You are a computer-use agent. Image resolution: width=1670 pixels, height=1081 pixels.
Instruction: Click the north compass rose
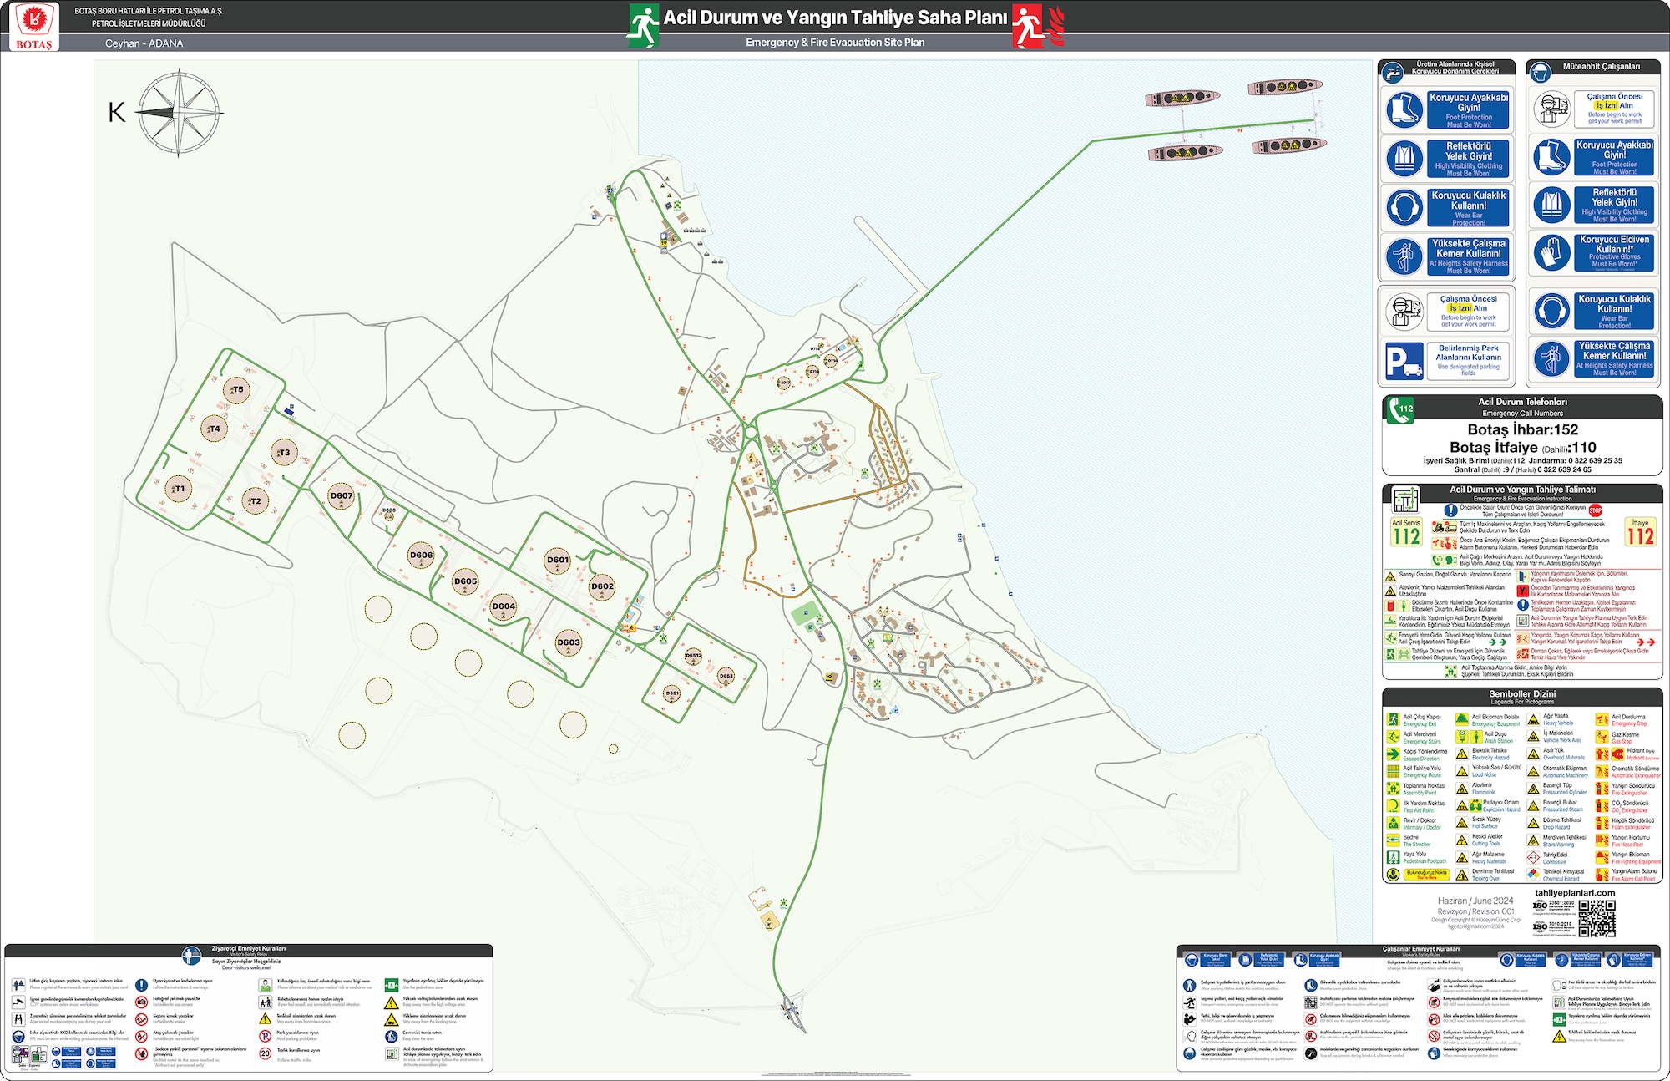point(179,112)
